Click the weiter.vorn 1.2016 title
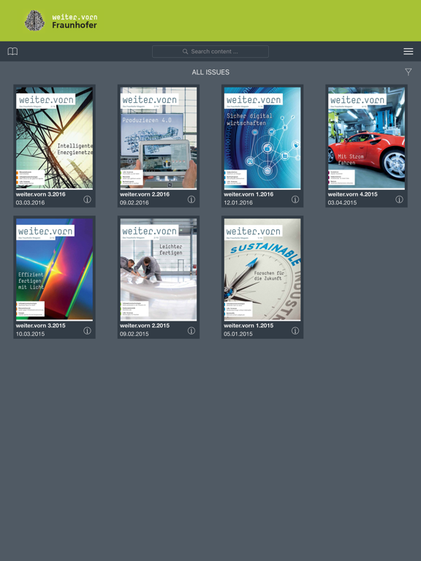This screenshot has width=421, height=561. pyautogui.click(x=249, y=194)
